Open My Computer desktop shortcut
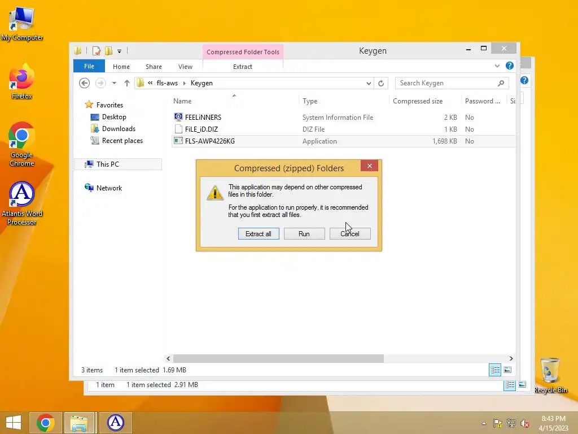 (x=22, y=24)
